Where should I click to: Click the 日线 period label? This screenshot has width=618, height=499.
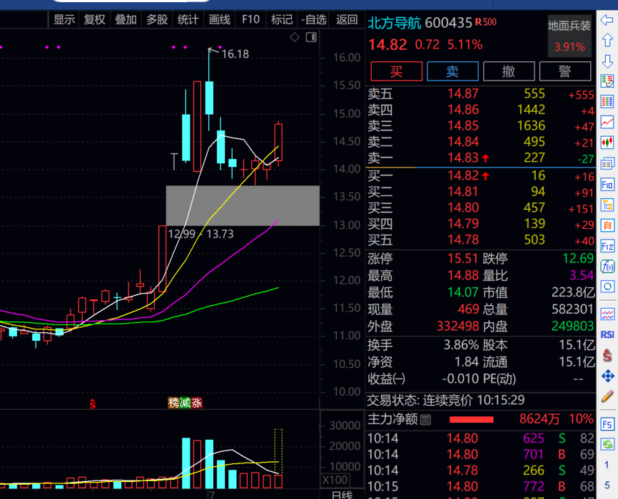click(x=342, y=495)
